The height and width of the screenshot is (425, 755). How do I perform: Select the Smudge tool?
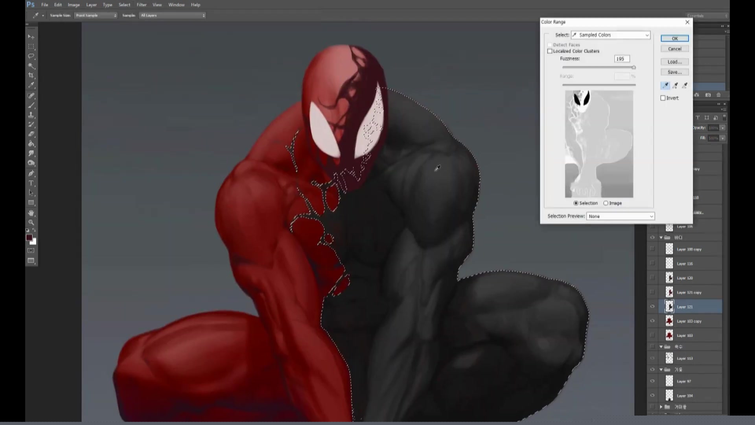pyautogui.click(x=31, y=153)
